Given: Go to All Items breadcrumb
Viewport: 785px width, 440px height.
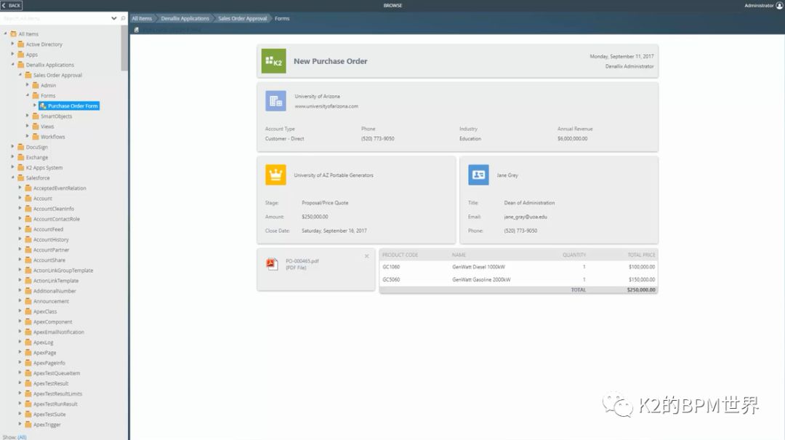Looking at the screenshot, I should [x=142, y=18].
